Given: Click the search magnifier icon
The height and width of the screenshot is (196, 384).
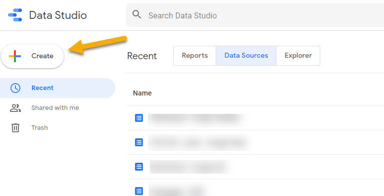Looking at the screenshot, I should [x=136, y=14].
